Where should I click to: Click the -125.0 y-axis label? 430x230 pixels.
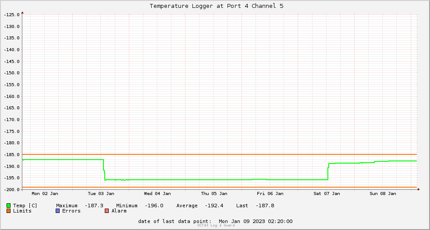coord(12,15)
